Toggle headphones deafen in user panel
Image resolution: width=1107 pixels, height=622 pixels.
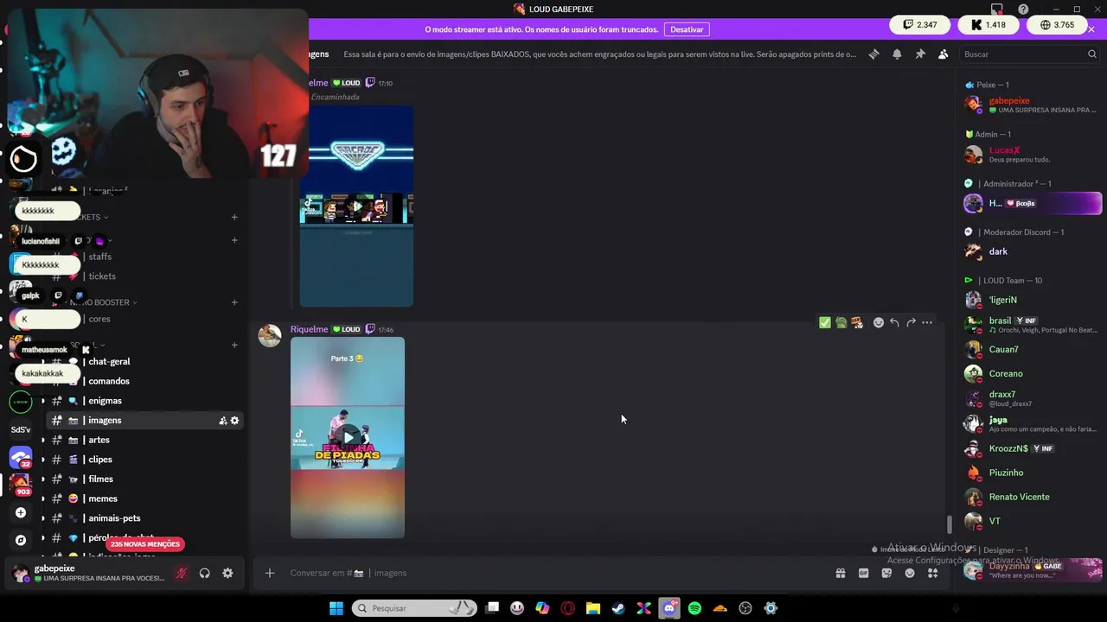(x=205, y=573)
